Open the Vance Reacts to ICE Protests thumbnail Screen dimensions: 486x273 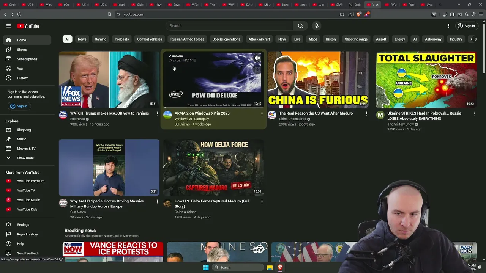tap(113, 252)
